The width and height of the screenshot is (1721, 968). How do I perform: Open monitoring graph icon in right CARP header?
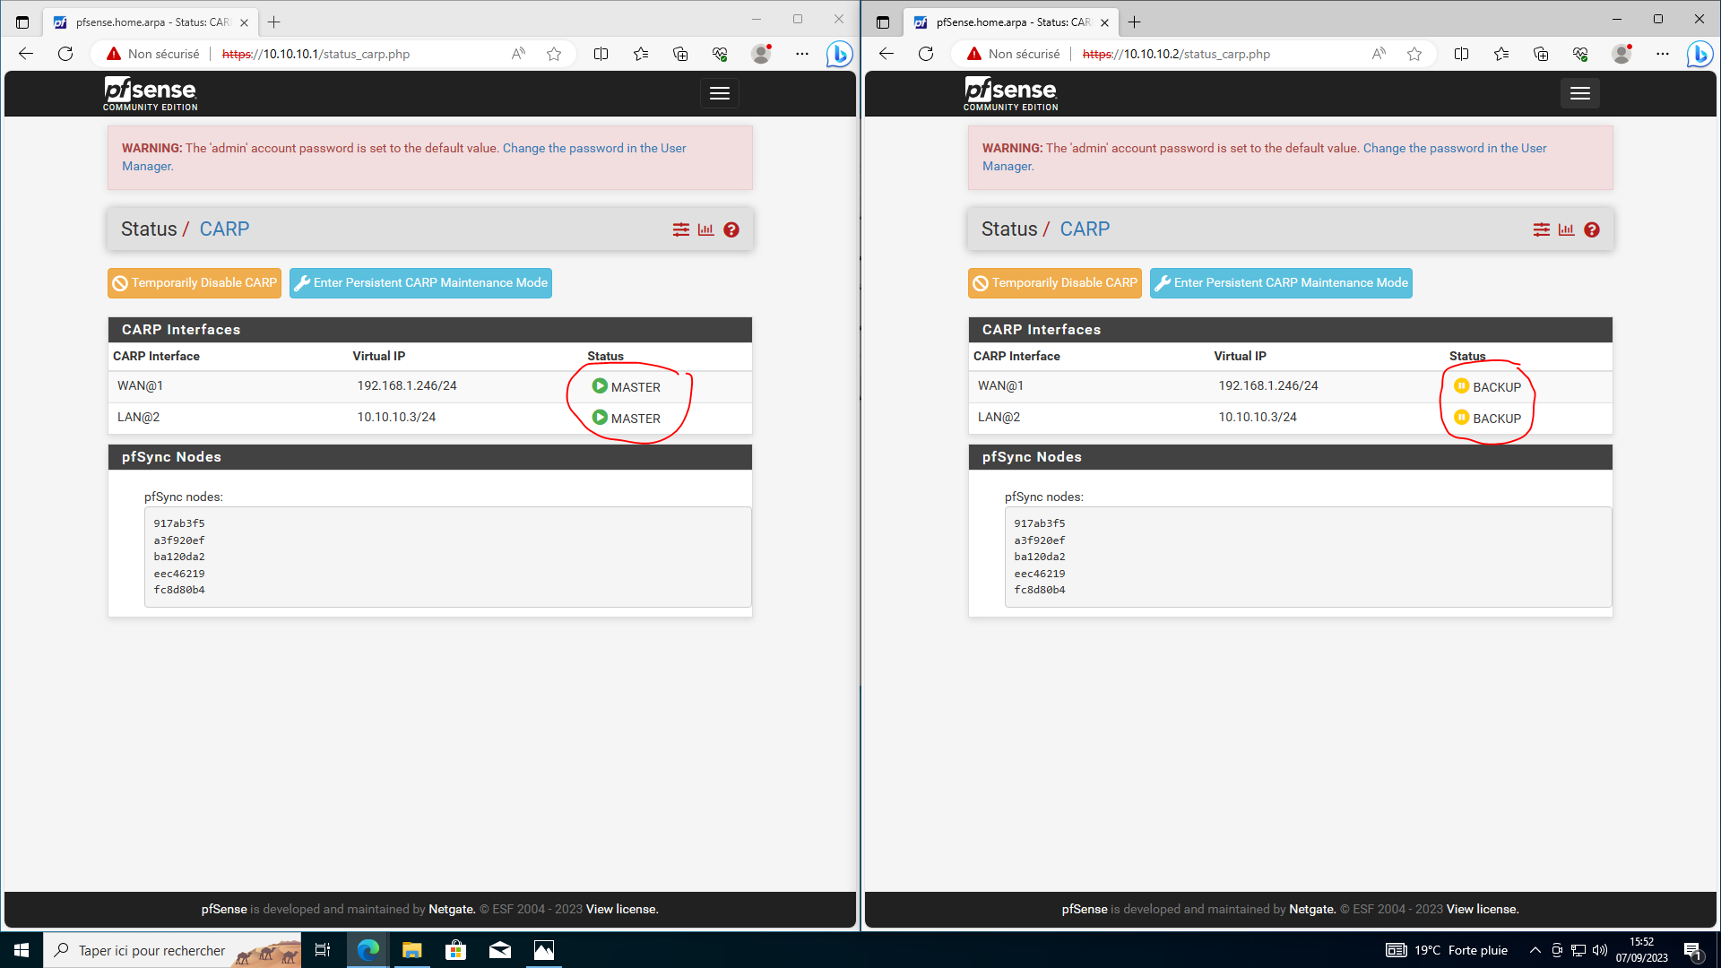(x=1567, y=230)
